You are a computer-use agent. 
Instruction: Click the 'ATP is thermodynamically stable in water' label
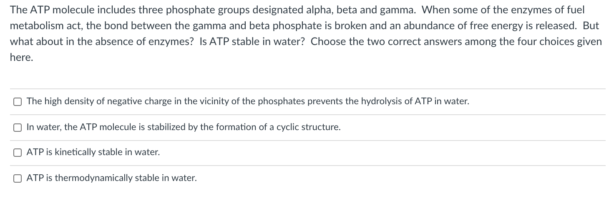pos(111,178)
